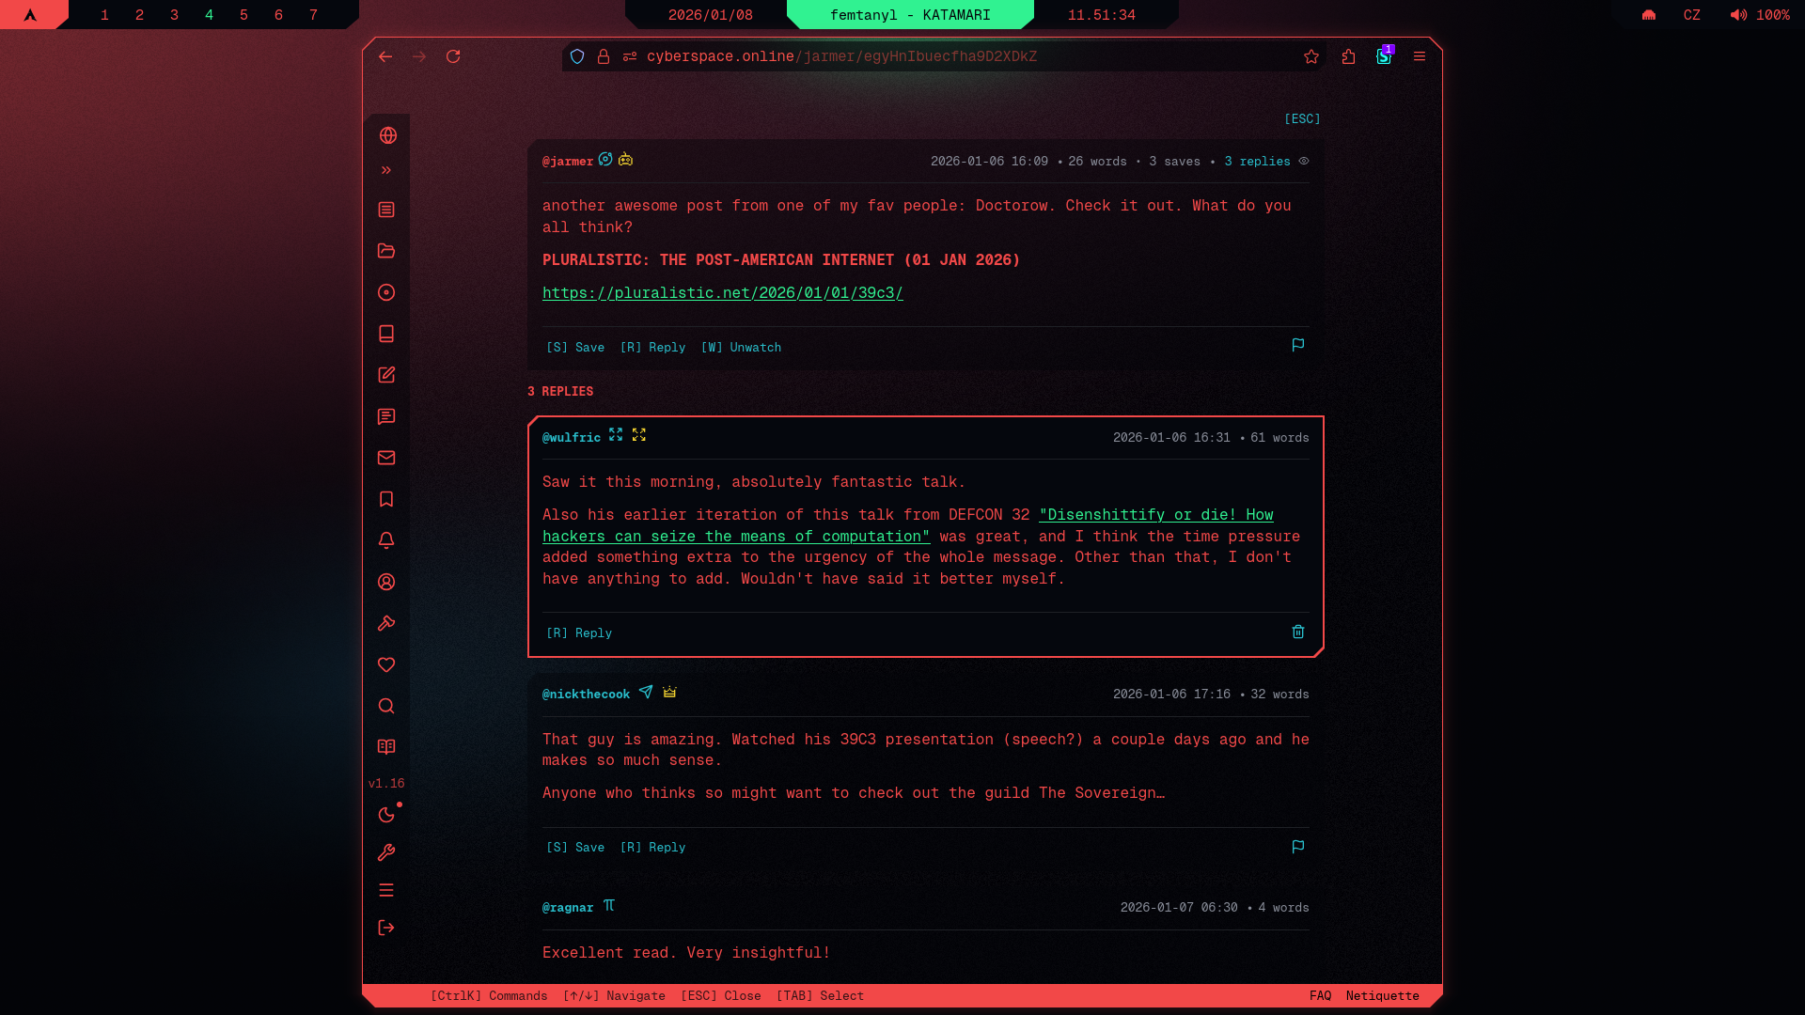Click the browser address bar URL
This screenshot has height=1015, width=1805.
point(841,56)
